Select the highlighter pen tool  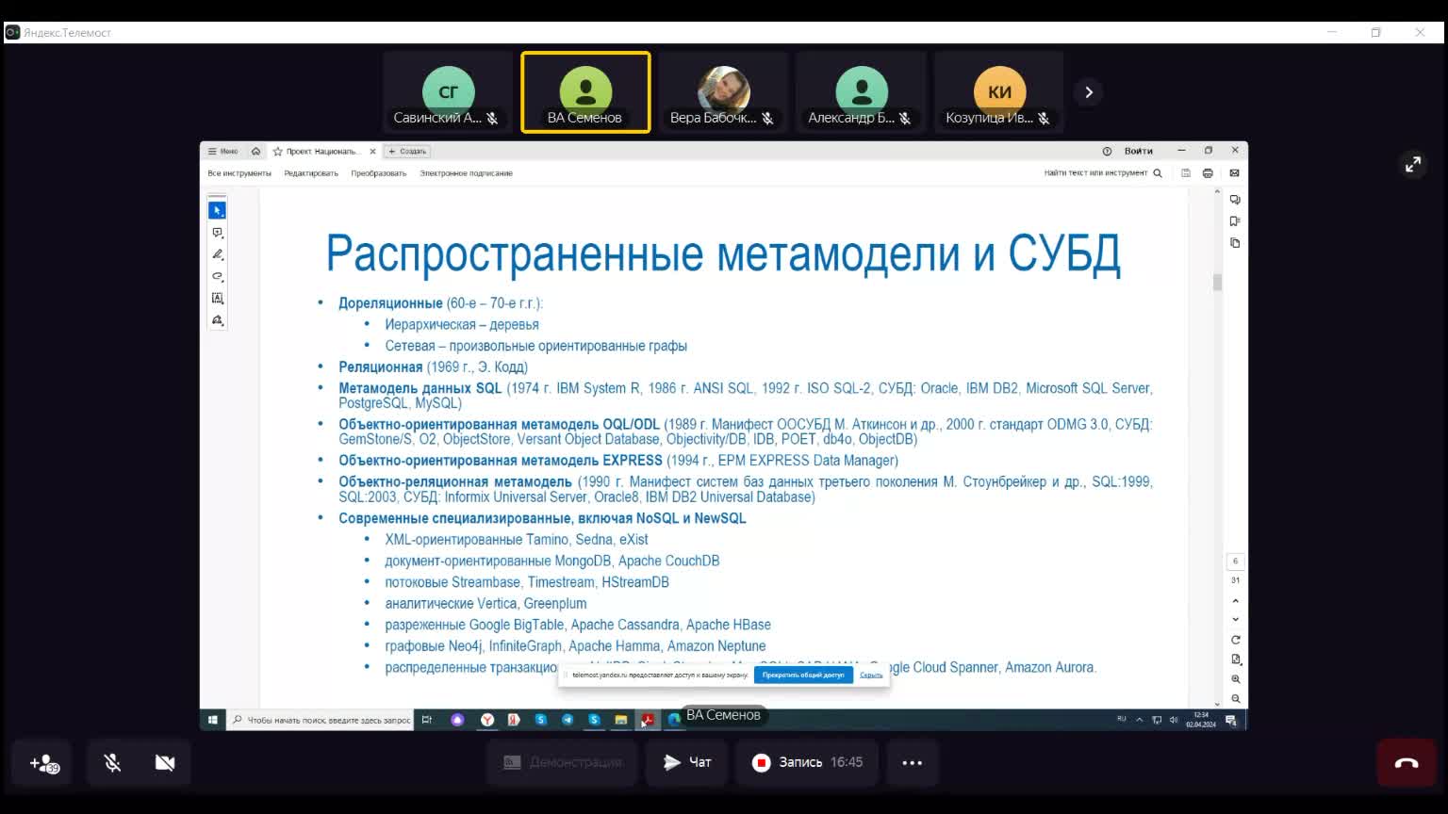click(217, 254)
